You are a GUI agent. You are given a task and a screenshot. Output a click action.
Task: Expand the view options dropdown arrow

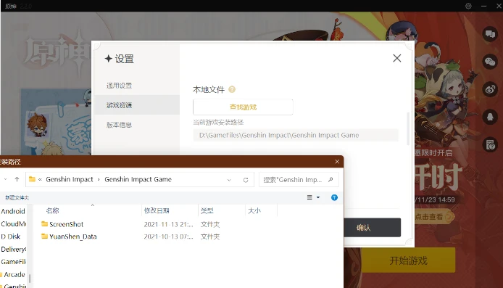pyautogui.click(x=318, y=197)
